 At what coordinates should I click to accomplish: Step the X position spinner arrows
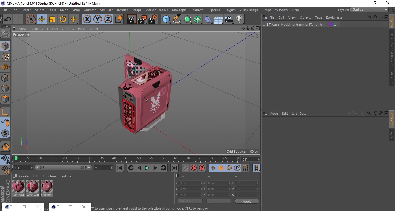tap(202, 183)
